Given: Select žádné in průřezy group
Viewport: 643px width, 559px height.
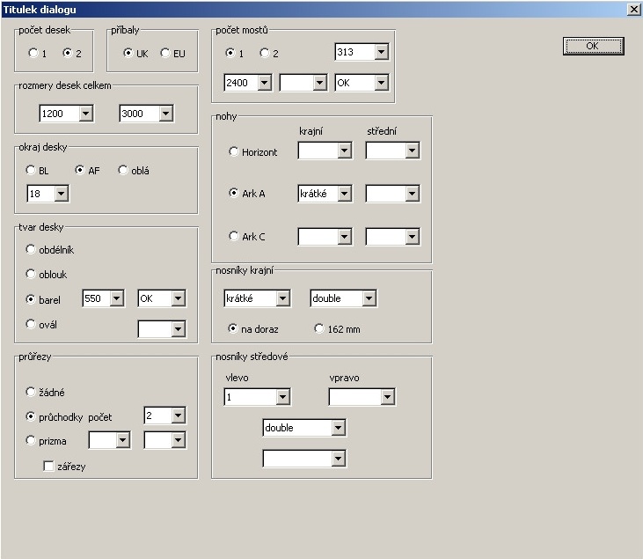Looking at the screenshot, I should click(x=32, y=392).
